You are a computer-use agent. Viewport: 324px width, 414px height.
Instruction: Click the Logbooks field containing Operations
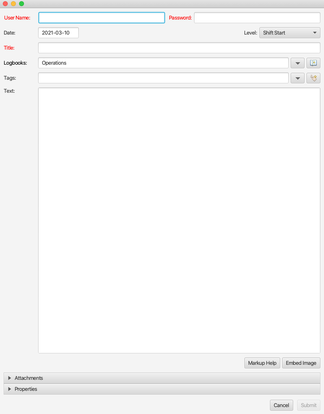coord(163,63)
